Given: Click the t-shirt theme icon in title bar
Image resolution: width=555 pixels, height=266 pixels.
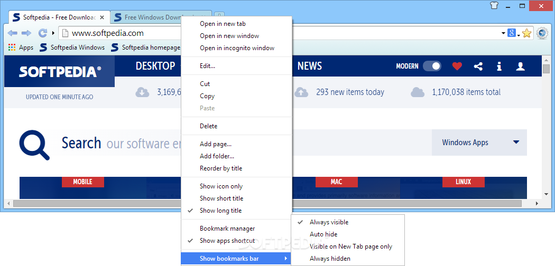Looking at the screenshot, I should [494, 5].
